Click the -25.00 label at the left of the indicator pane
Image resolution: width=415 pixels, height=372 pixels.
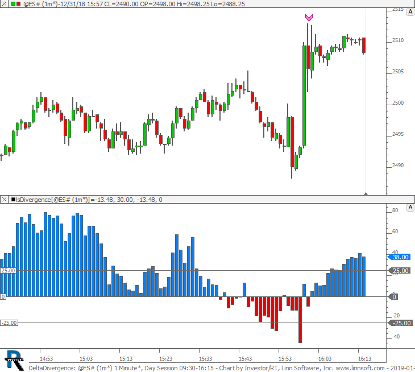pyautogui.click(x=9, y=323)
